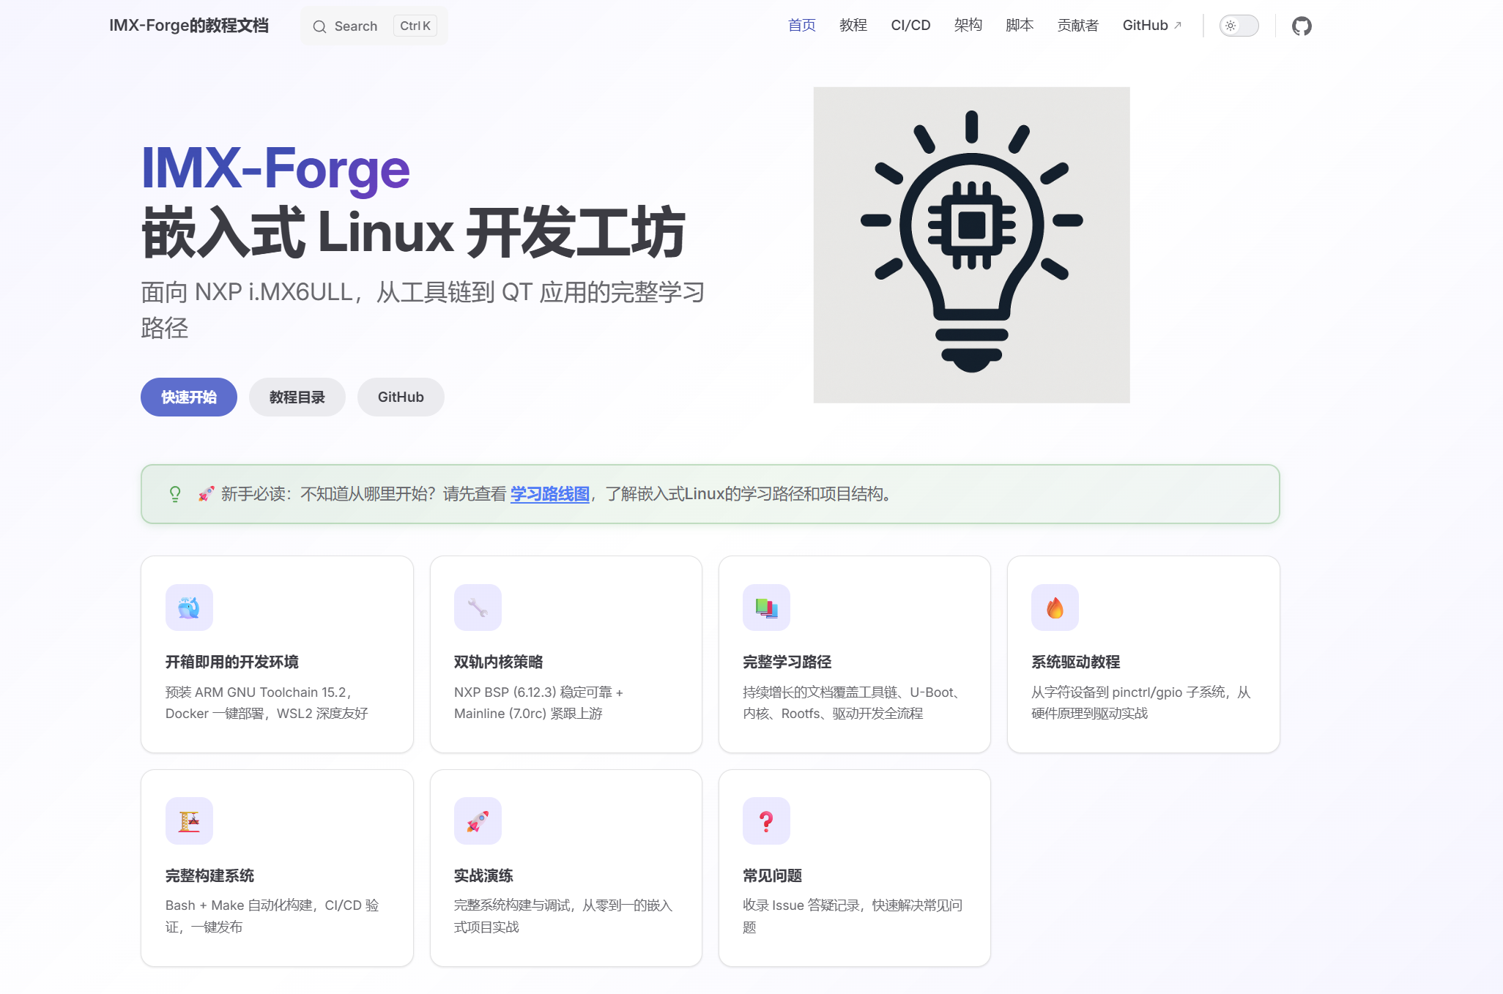Go to the CI/CD nav item

(910, 26)
